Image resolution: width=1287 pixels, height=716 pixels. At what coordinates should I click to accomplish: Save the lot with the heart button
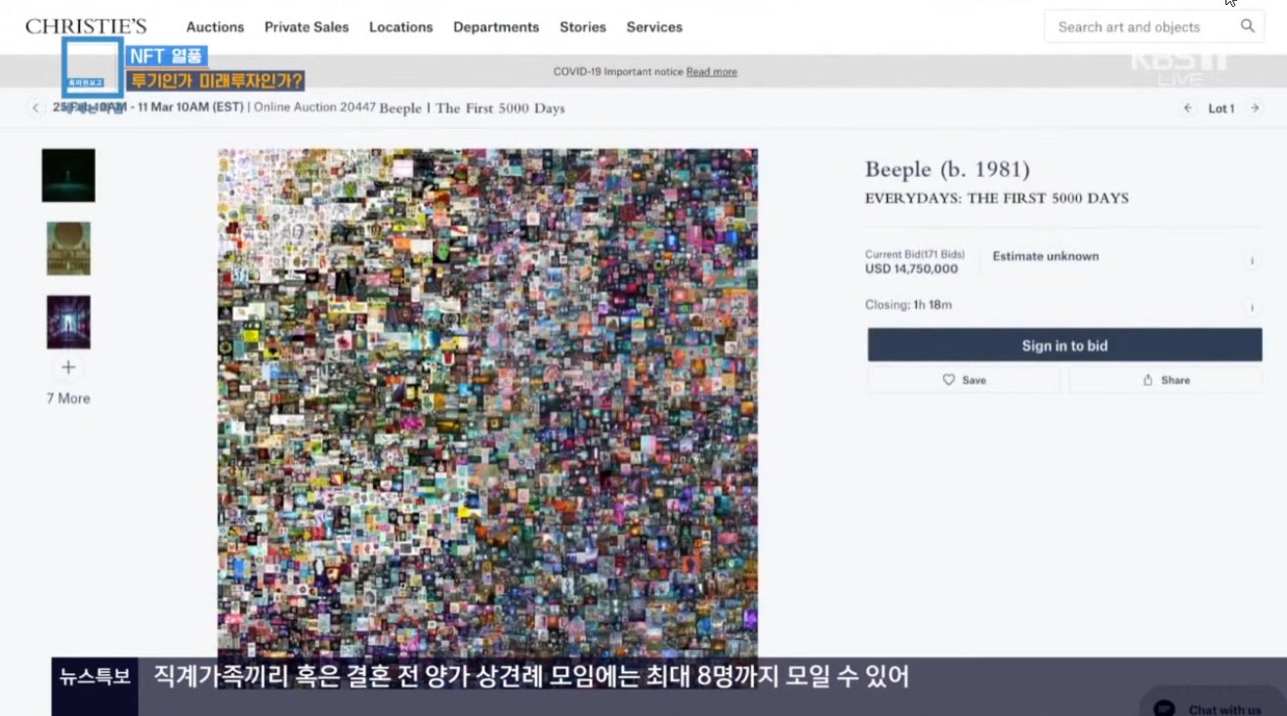click(x=964, y=380)
